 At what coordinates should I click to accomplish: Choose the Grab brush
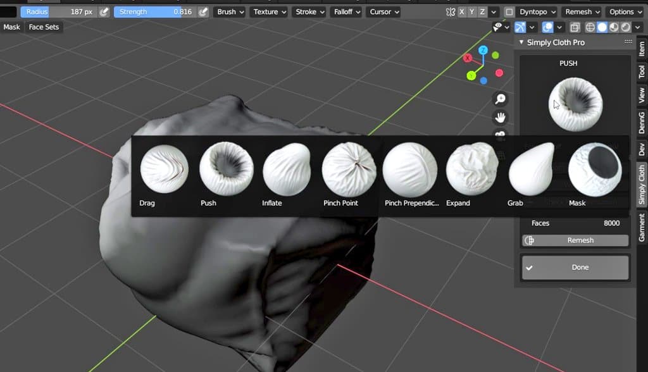point(532,169)
